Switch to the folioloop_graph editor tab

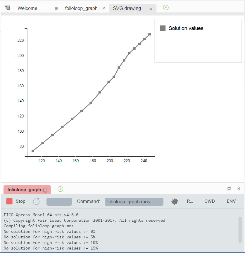tap(82, 8)
